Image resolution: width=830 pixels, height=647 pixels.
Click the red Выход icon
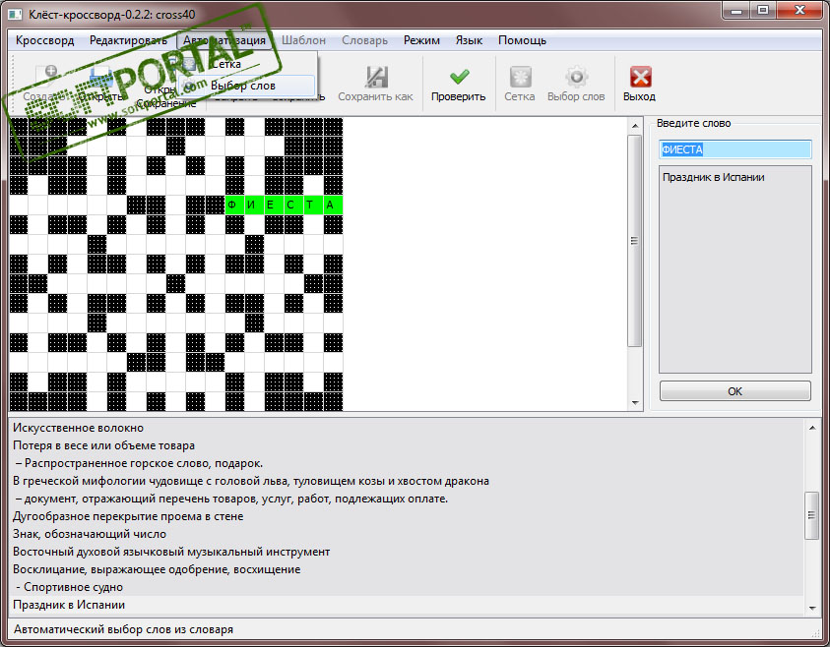click(640, 77)
